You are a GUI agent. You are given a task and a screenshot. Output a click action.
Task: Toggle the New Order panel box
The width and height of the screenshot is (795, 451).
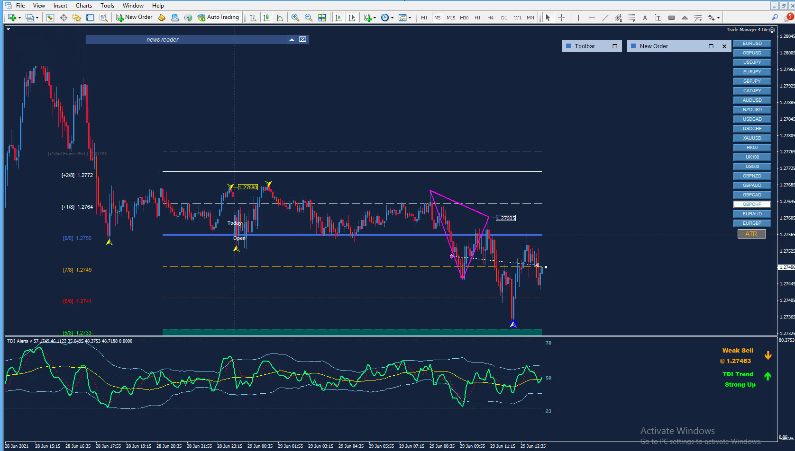pos(711,46)
